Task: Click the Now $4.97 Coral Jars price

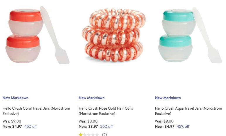Action: pos(12,127)
